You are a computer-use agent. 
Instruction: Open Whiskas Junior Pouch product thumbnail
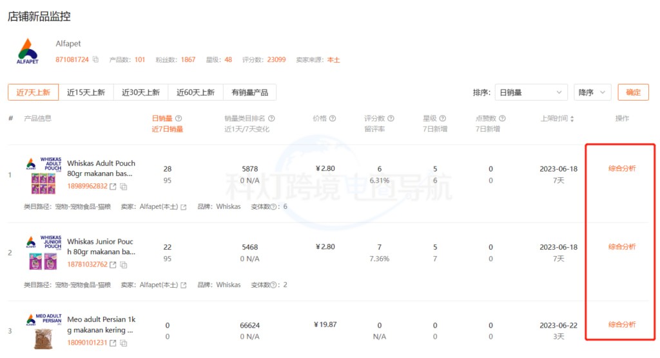click(x=43, y=253)
